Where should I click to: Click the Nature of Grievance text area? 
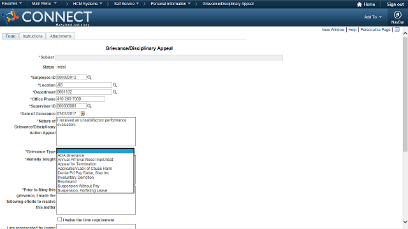(x=96, y=132)
